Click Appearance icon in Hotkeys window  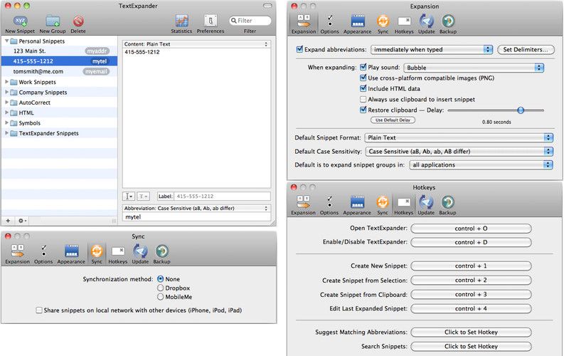pos(358,202)
